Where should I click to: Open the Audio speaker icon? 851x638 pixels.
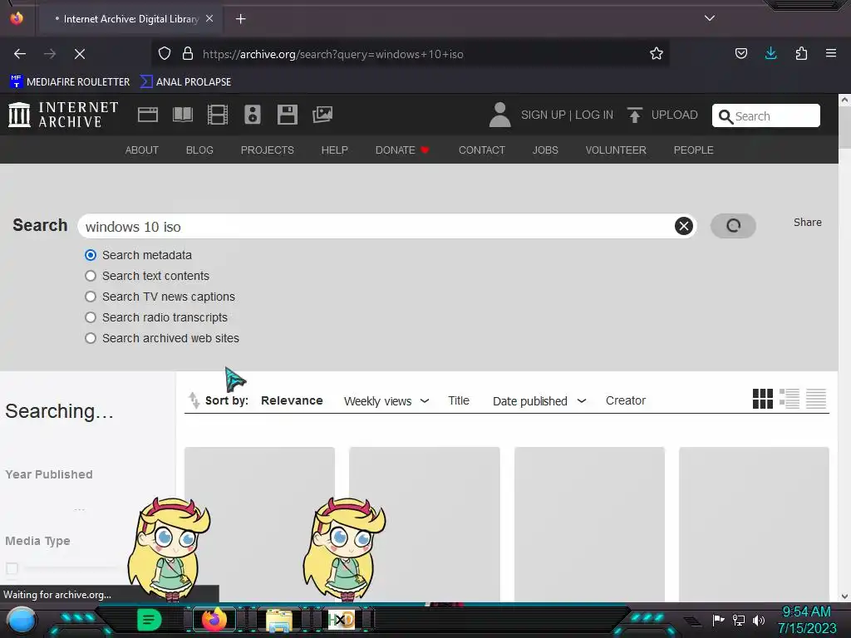tap(253, 115)
